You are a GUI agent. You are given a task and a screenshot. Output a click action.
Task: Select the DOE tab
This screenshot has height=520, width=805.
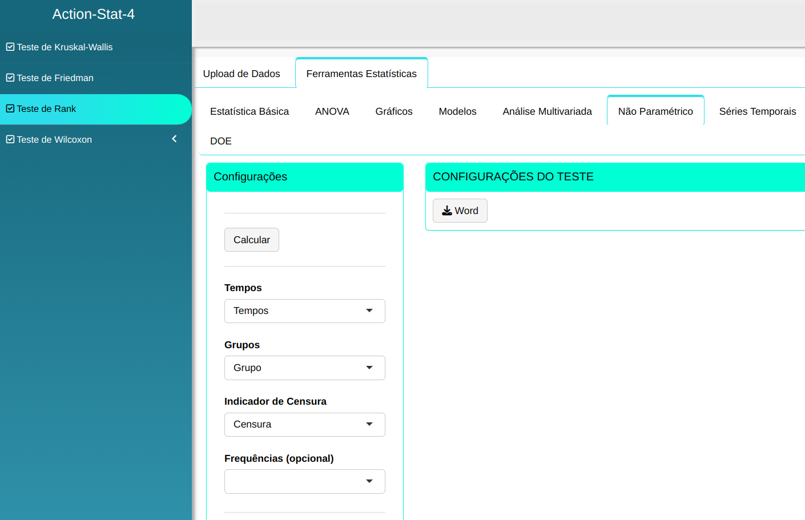click(221, 141)
